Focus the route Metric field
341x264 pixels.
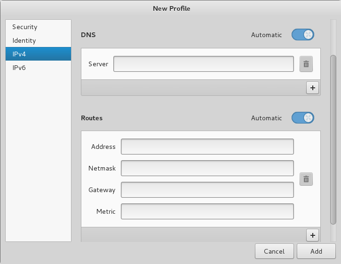(207, 211)
